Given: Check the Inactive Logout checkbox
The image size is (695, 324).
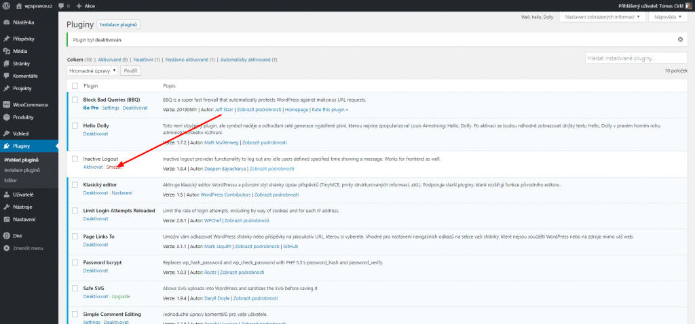Looking at the screenshot, I should tap(75, 159).
